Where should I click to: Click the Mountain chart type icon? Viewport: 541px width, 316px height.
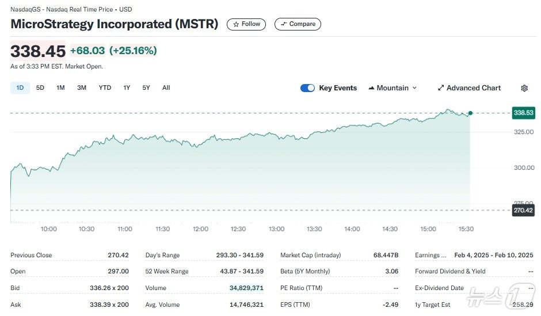(371, 88)
